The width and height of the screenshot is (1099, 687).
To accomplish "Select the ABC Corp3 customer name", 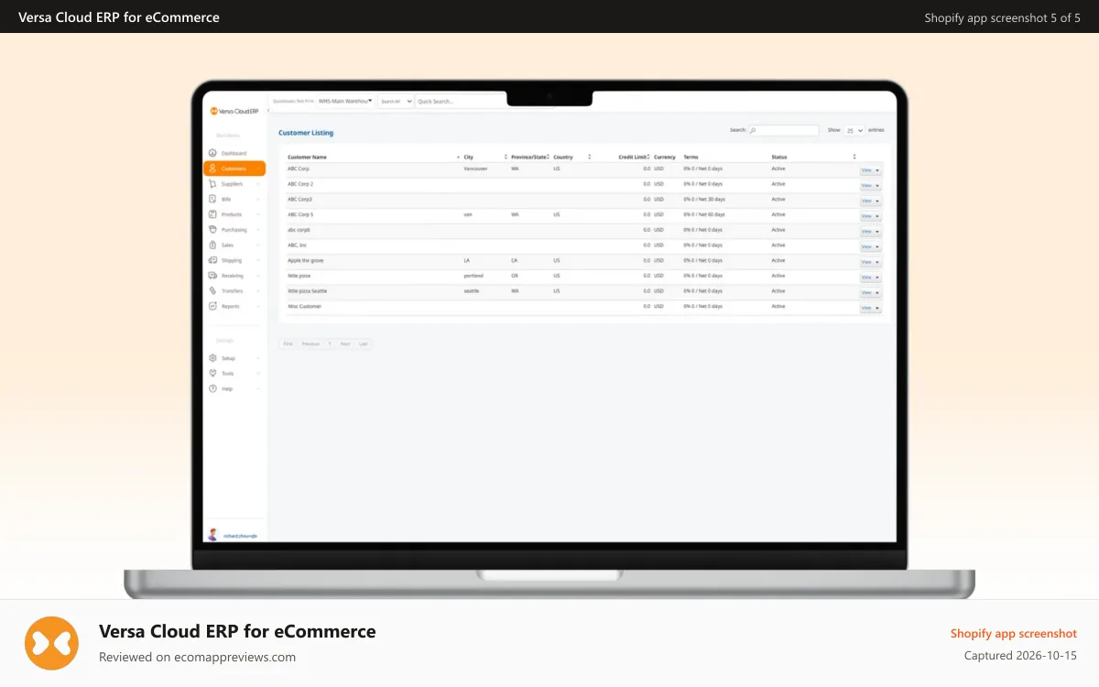I will 300,199.
